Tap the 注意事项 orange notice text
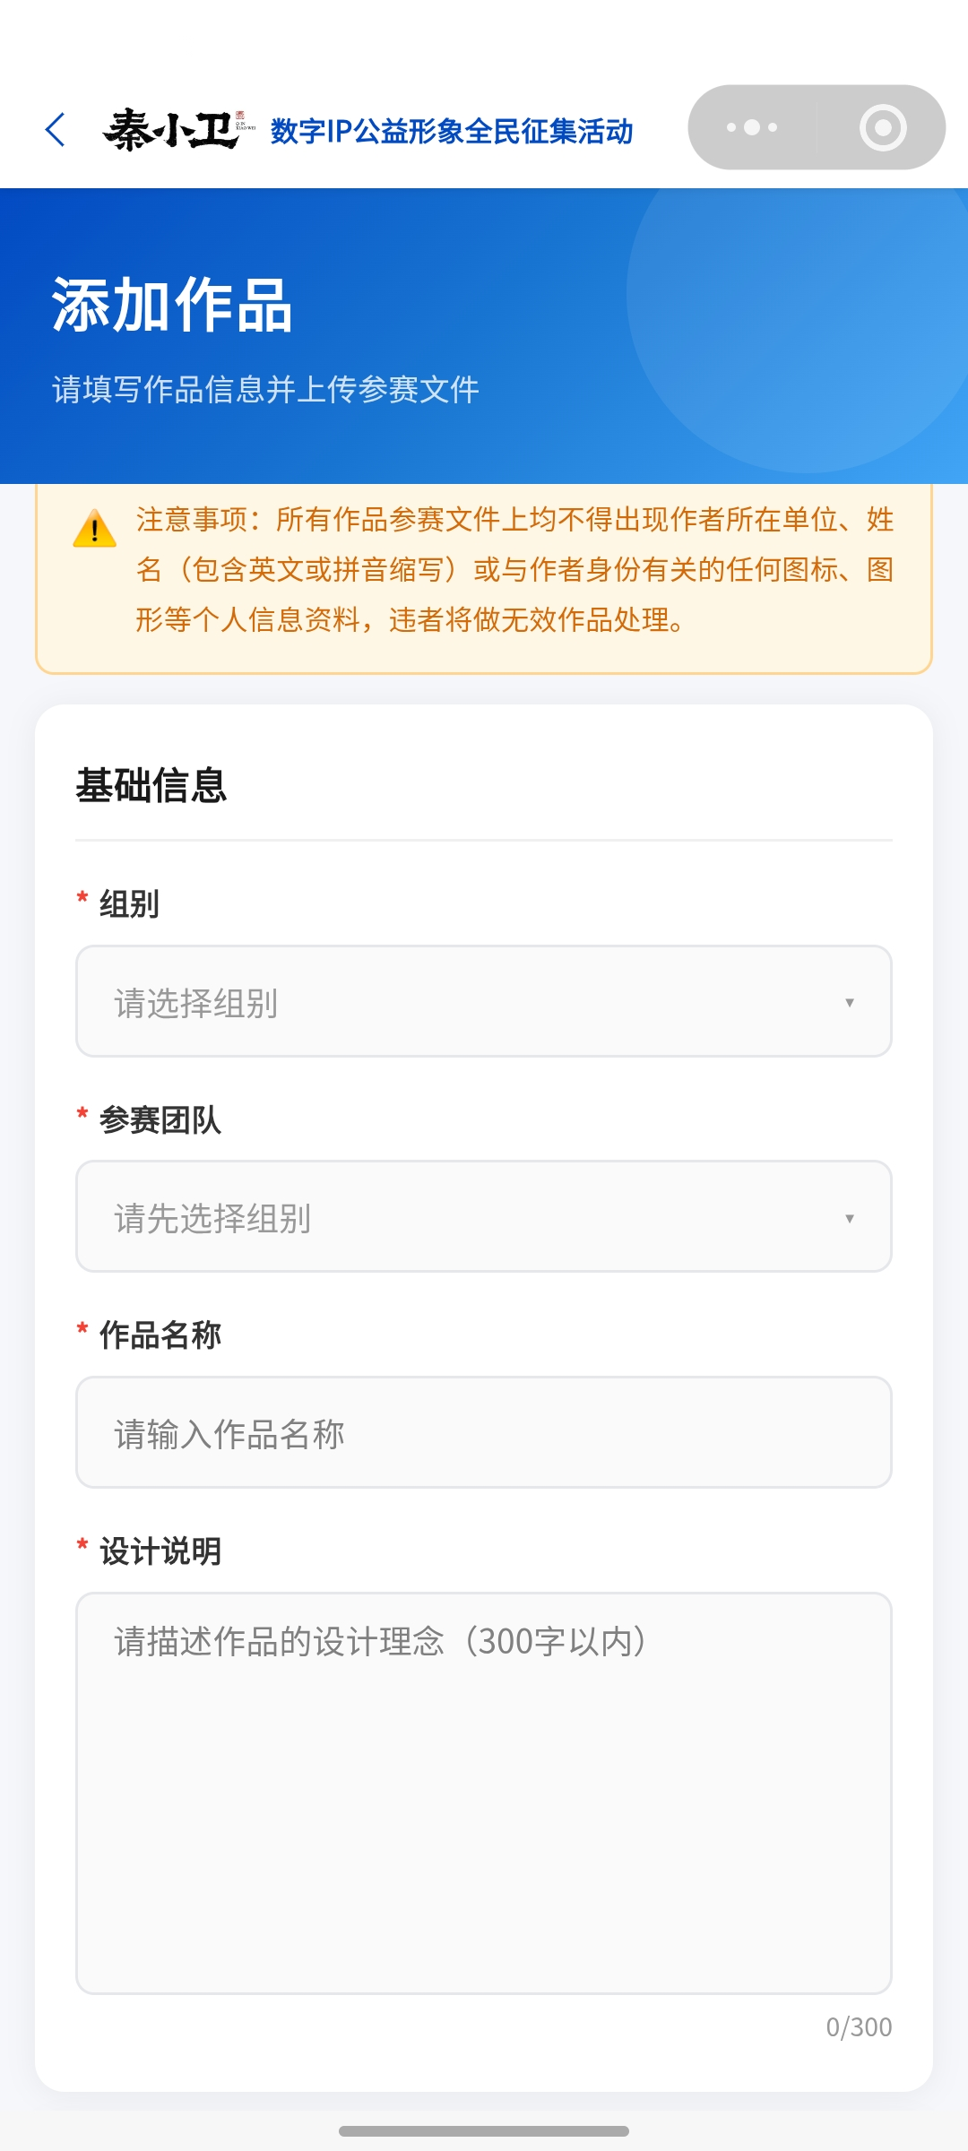This screenshot has width=968, height=2151. (515, 569)
